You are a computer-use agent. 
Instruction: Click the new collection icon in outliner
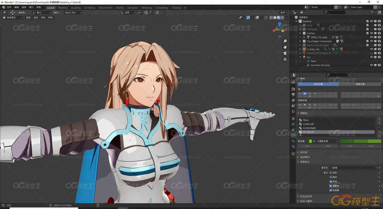click(379, 12)
